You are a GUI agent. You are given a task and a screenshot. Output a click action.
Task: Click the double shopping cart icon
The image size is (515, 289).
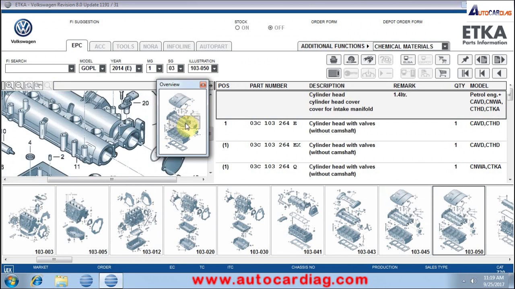pyautogui.click(x=443, y=60)
